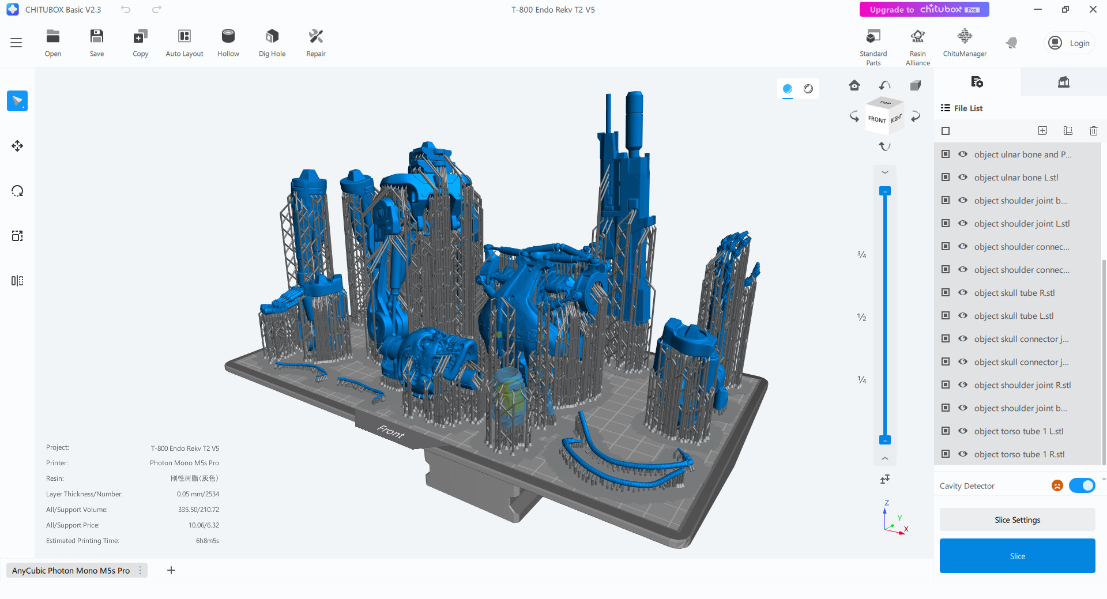Click the FRONT face of view cube

876,119
